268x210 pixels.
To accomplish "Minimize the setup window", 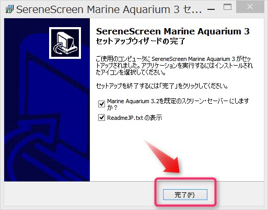I will tap(211, 9).
